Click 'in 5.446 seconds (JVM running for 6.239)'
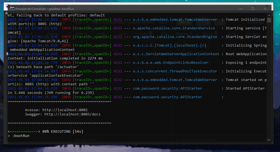The height and width of the screenshot is (152, 280). [x=51, y=93]
